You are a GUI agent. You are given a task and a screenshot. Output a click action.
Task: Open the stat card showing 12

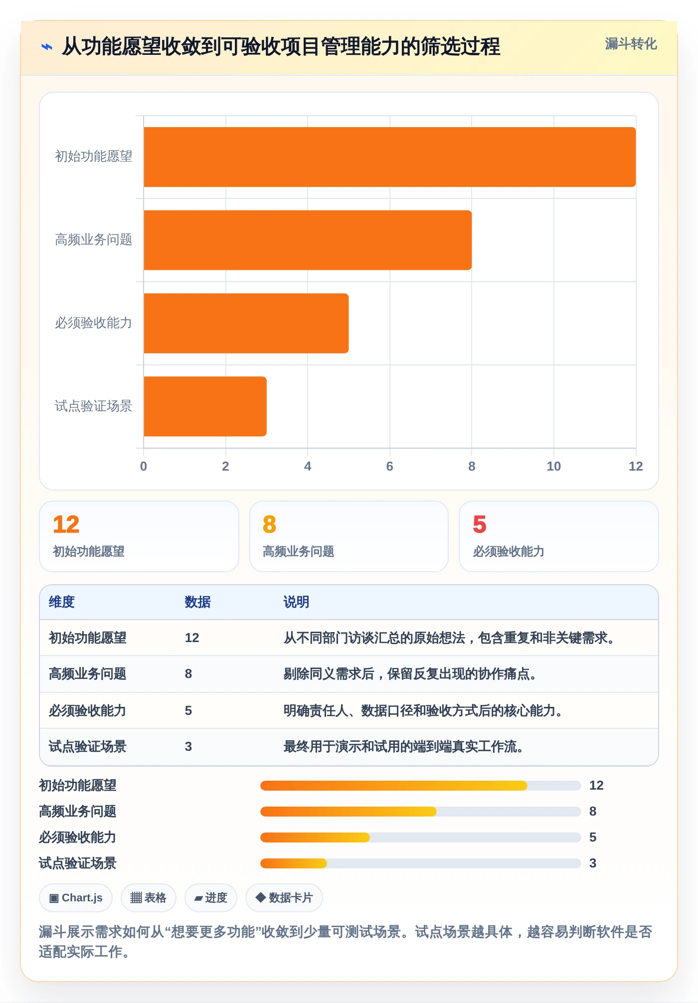click(139, 536)
